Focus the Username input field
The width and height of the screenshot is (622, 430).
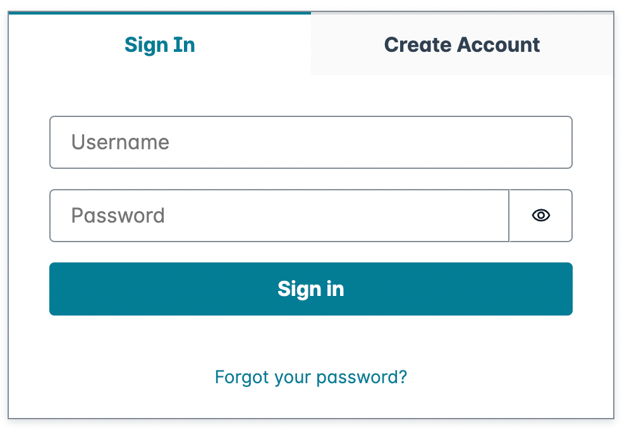(310, 142)
